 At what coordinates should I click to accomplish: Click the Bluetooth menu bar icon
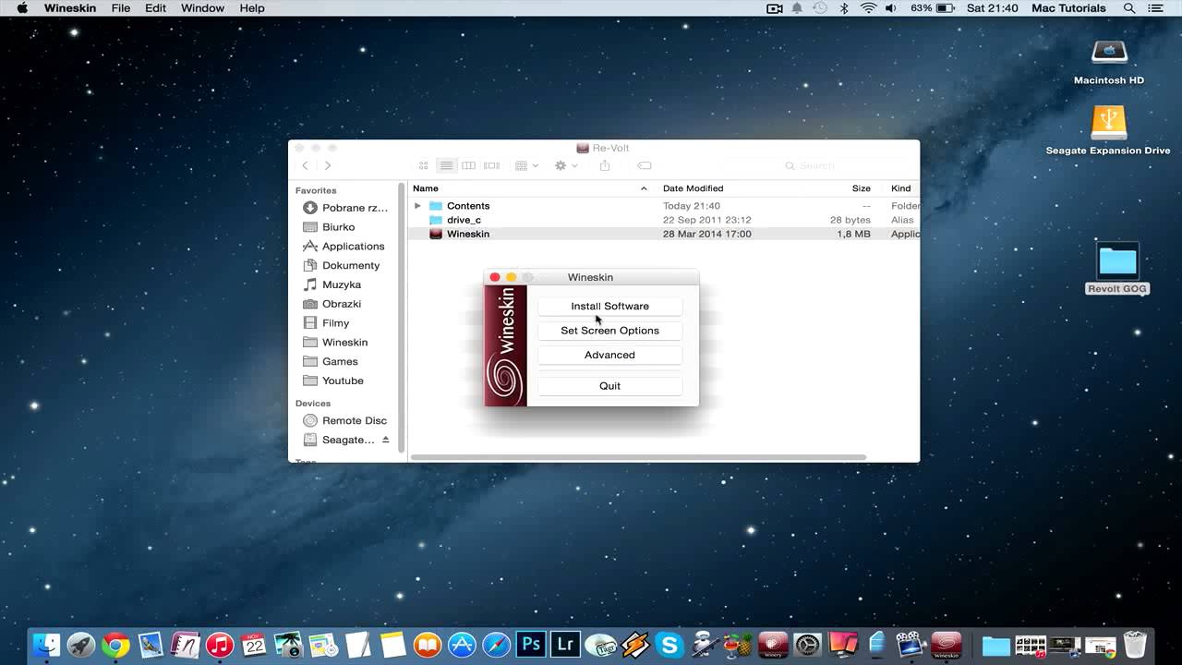point(844,8)
